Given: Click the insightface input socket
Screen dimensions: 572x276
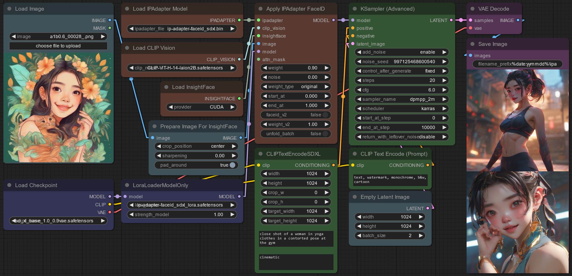Looking at the screenshot, I should [258, 36].
